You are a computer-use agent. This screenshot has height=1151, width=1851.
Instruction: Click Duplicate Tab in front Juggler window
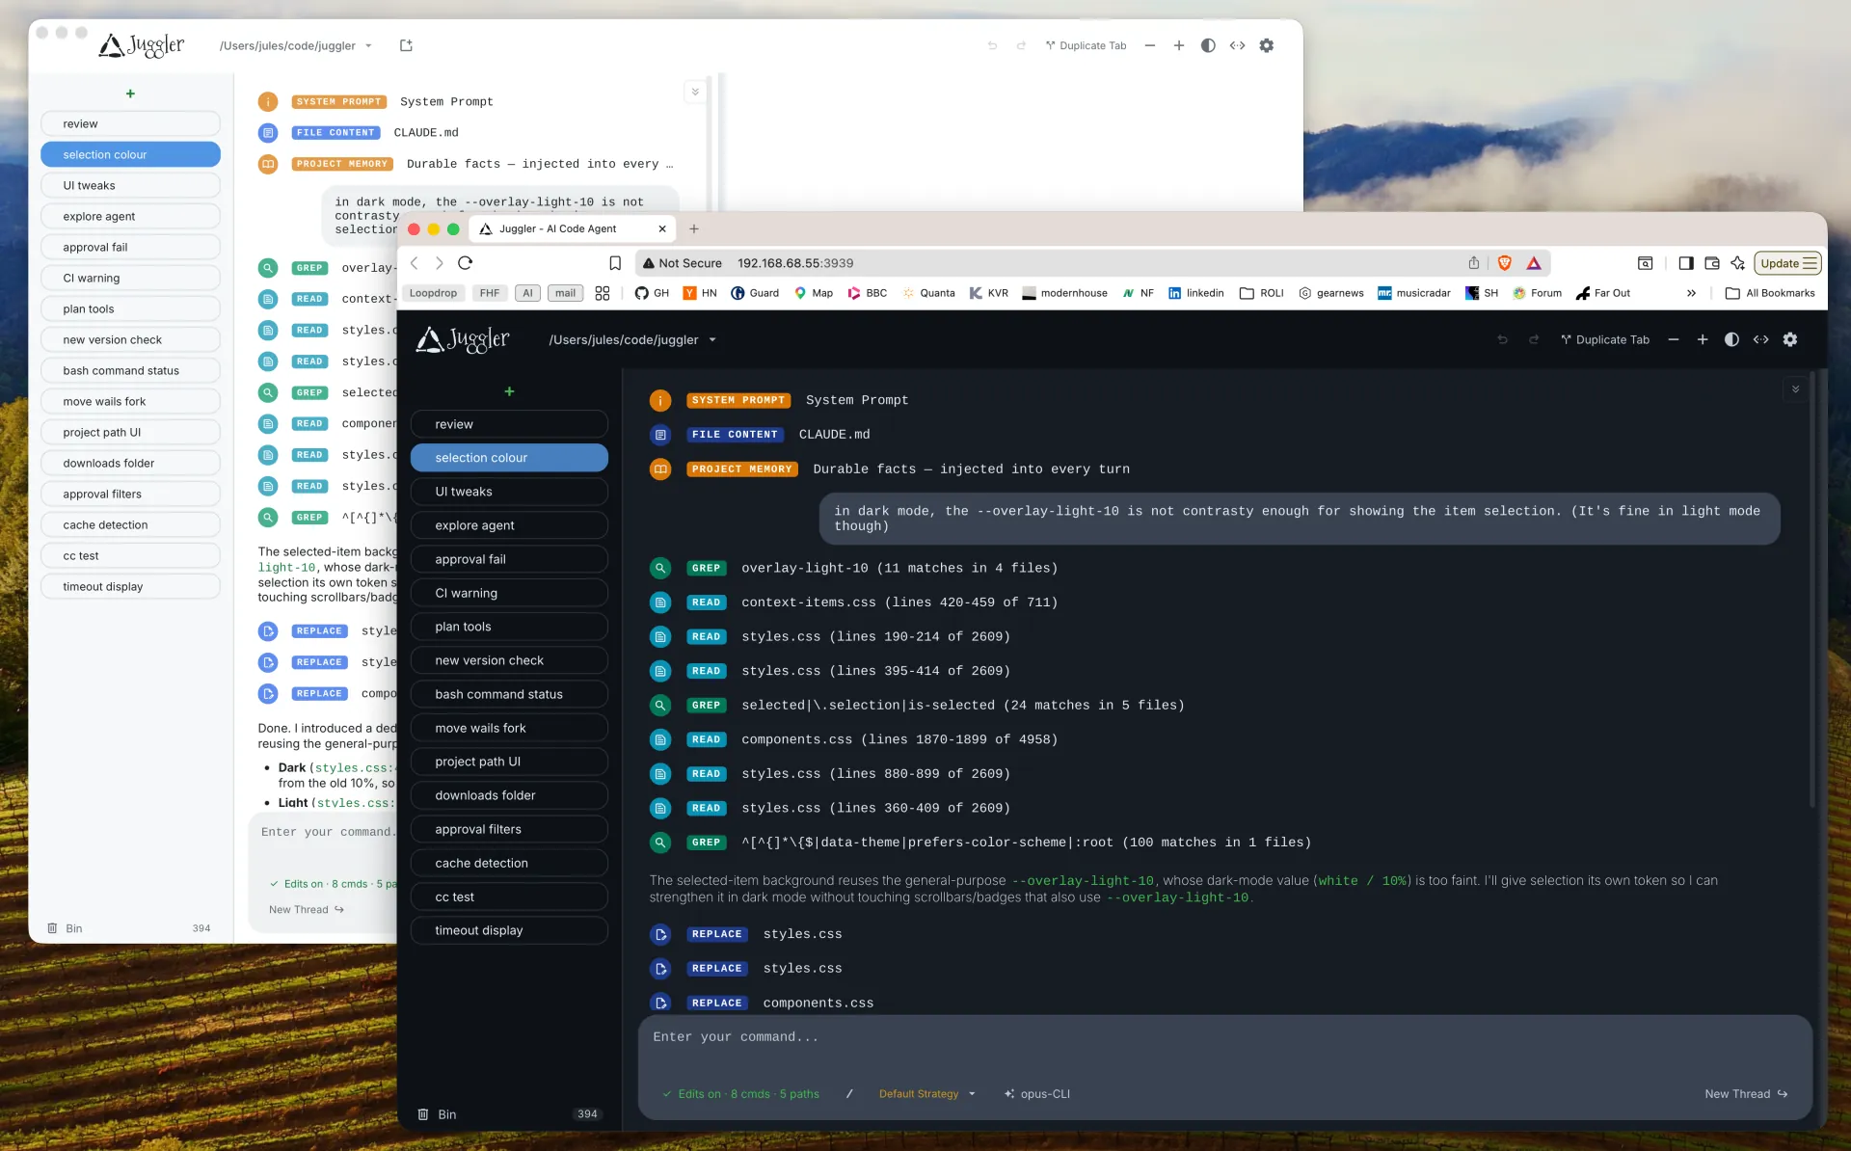click(1605, 339)
